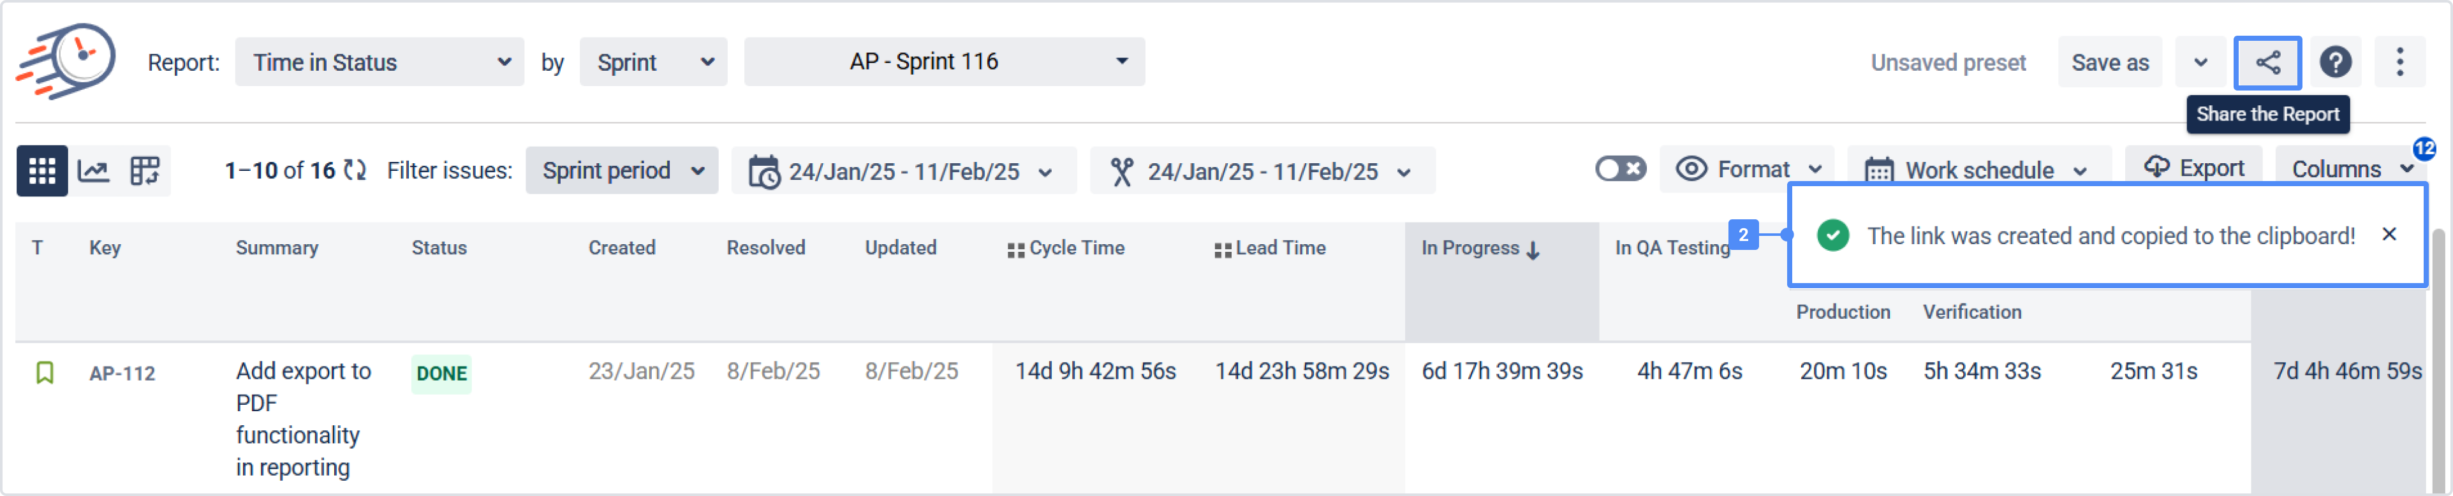Toggle the switch left of Format
2453x496 pixels.
1620,170
